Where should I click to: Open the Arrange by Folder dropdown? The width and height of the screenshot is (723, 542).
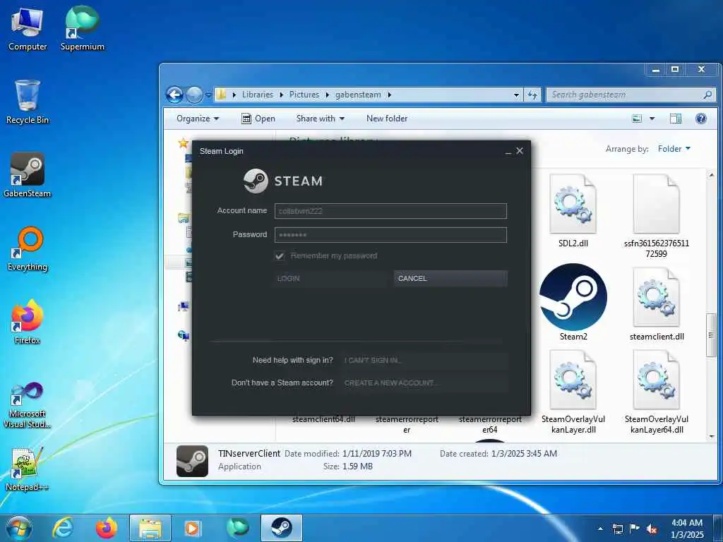coord(674,148)
